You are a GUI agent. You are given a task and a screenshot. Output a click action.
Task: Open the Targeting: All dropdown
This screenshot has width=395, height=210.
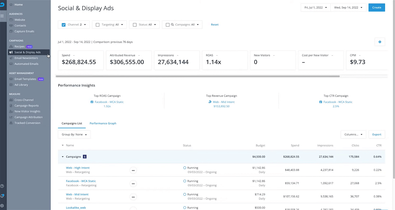click(112, 25)
